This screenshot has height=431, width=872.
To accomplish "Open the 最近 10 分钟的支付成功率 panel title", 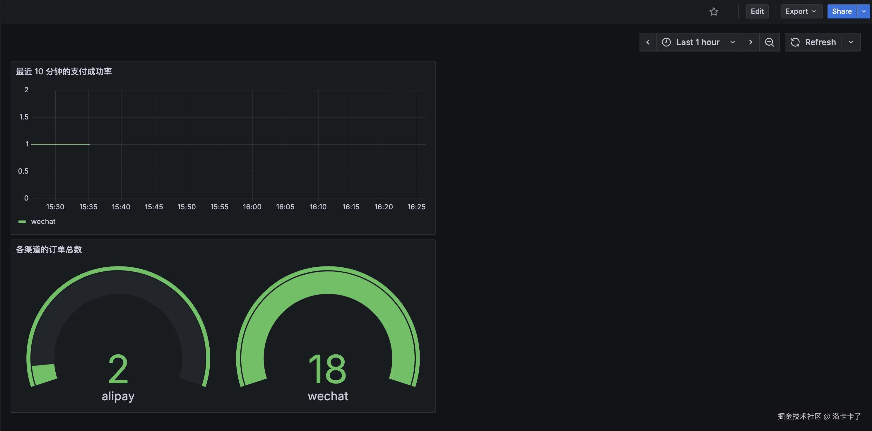I will tap(64, 71).
